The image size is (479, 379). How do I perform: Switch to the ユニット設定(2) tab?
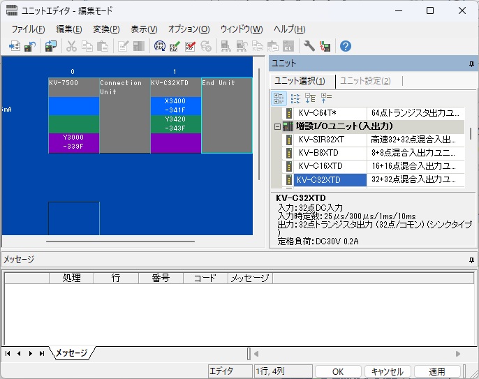tap(365, 81)
